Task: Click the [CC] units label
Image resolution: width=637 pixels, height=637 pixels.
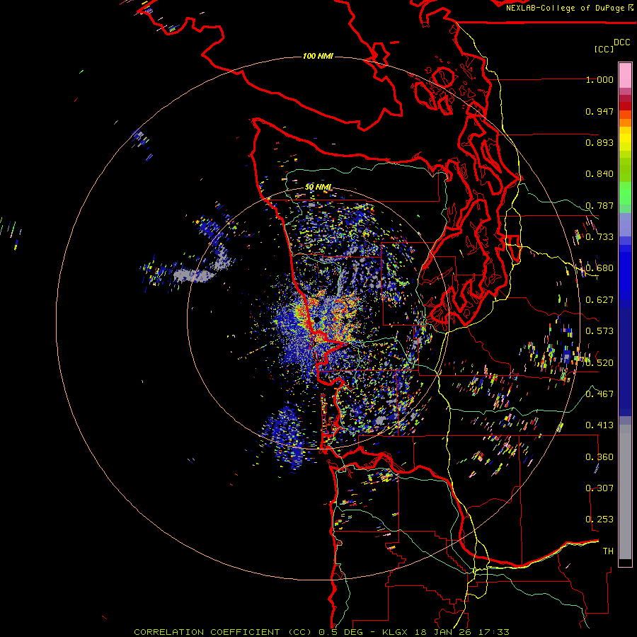Action: (604, 49)
